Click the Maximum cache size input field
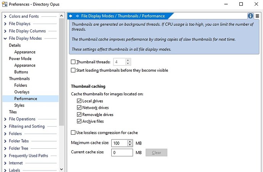 pos(119,143)
